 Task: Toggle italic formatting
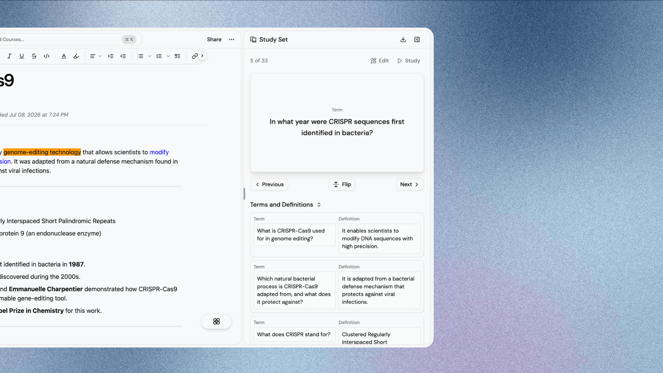9,56
